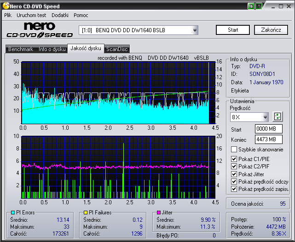Click the disc type value DVD-R
This screenshot has width=295, height=242.
(257, 66)
